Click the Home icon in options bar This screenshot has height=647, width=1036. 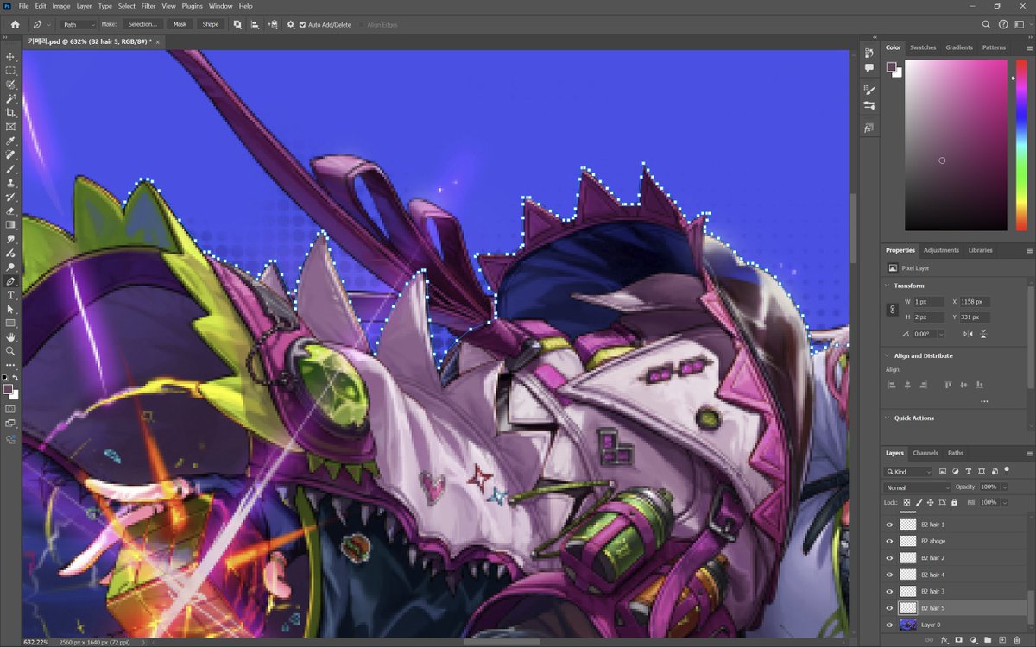coord(15,24)
